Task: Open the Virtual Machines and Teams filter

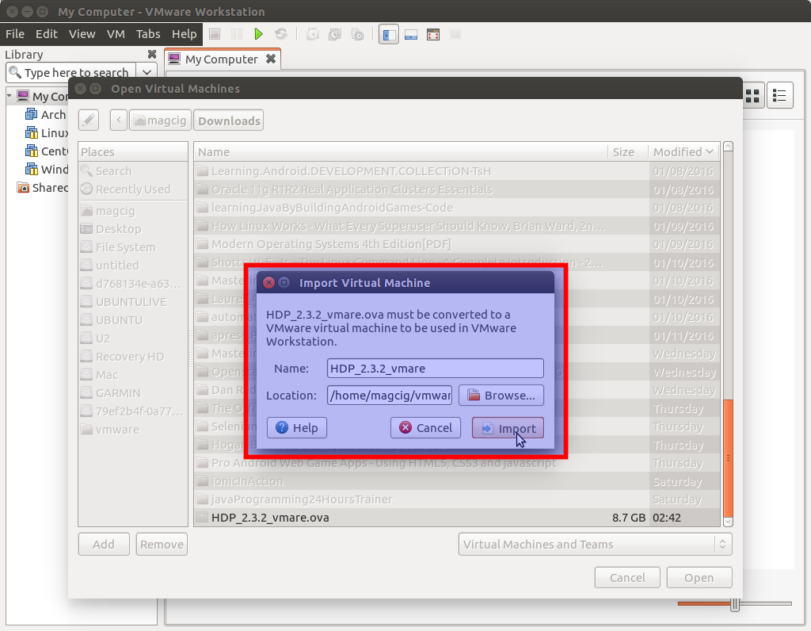Action: tap(595, 545)
